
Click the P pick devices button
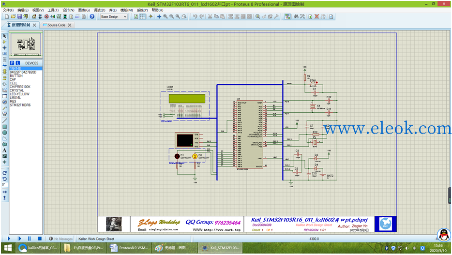pyautogui.click(x=12, y=63)
